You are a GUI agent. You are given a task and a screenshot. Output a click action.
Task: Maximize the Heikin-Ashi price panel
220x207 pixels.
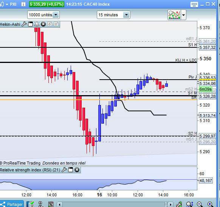(30, 24)
